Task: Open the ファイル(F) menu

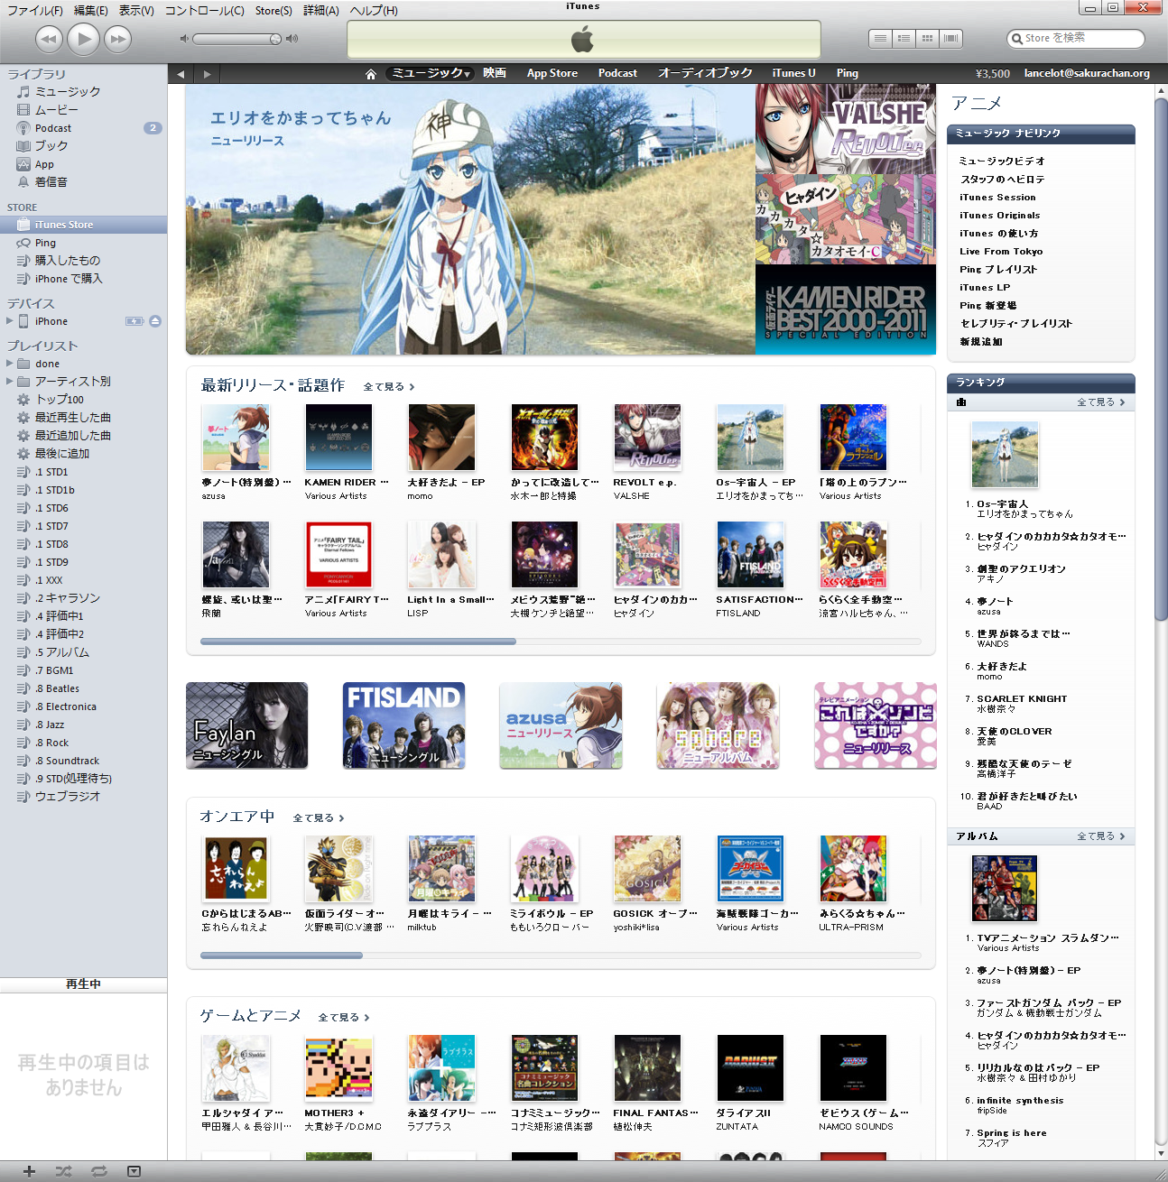Action: (35, 10)
